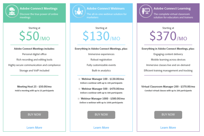The height and width of the screenshot is (136, 204).
Task: Click Virtual Classroom Manager 200 label
Action: tap(168, 87)
